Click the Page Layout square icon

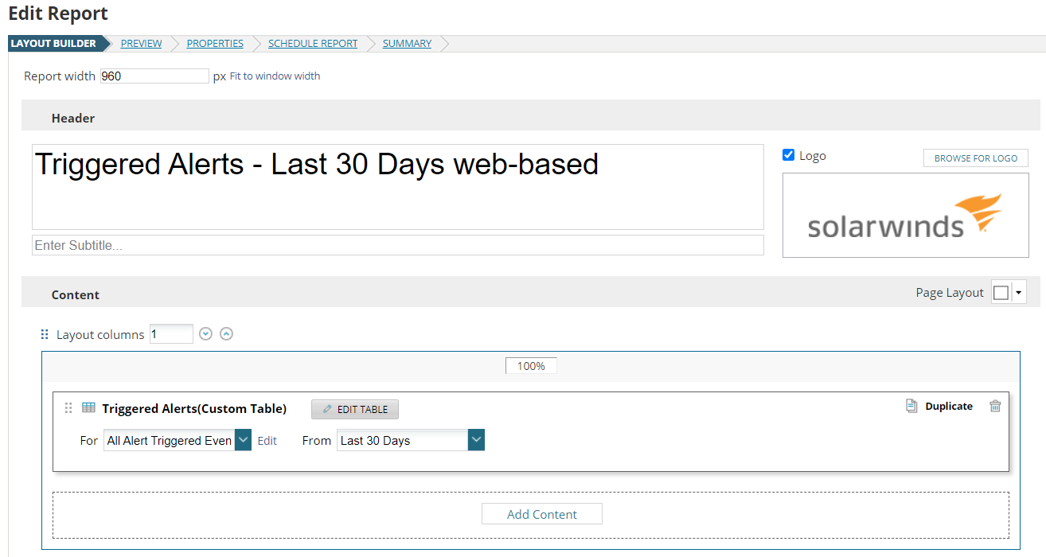1001,293
